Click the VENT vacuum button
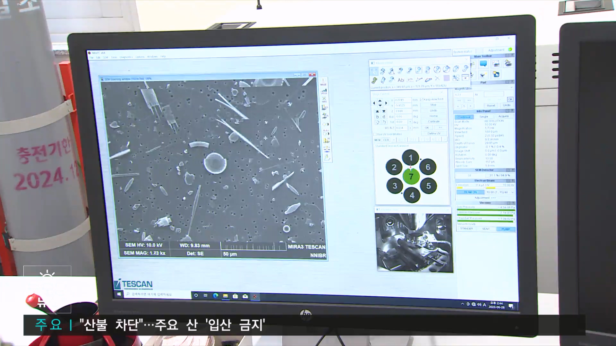Image resolution: width=616 pixels, height=346 pixels. tap(486, 229)
